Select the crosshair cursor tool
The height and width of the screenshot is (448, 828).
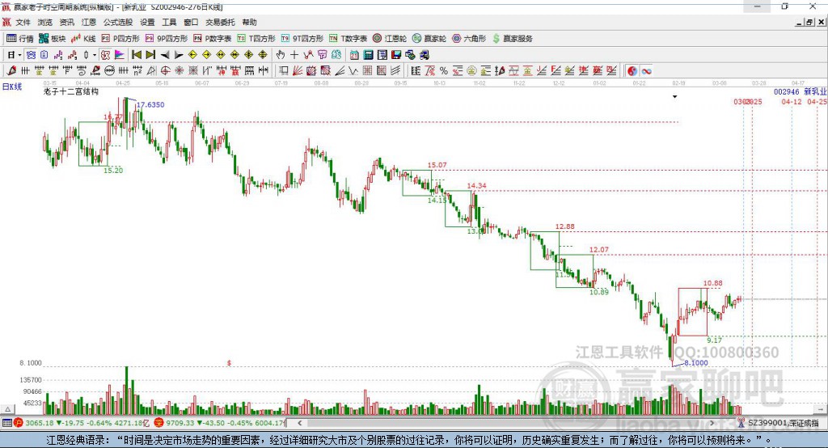pos(294,55)
